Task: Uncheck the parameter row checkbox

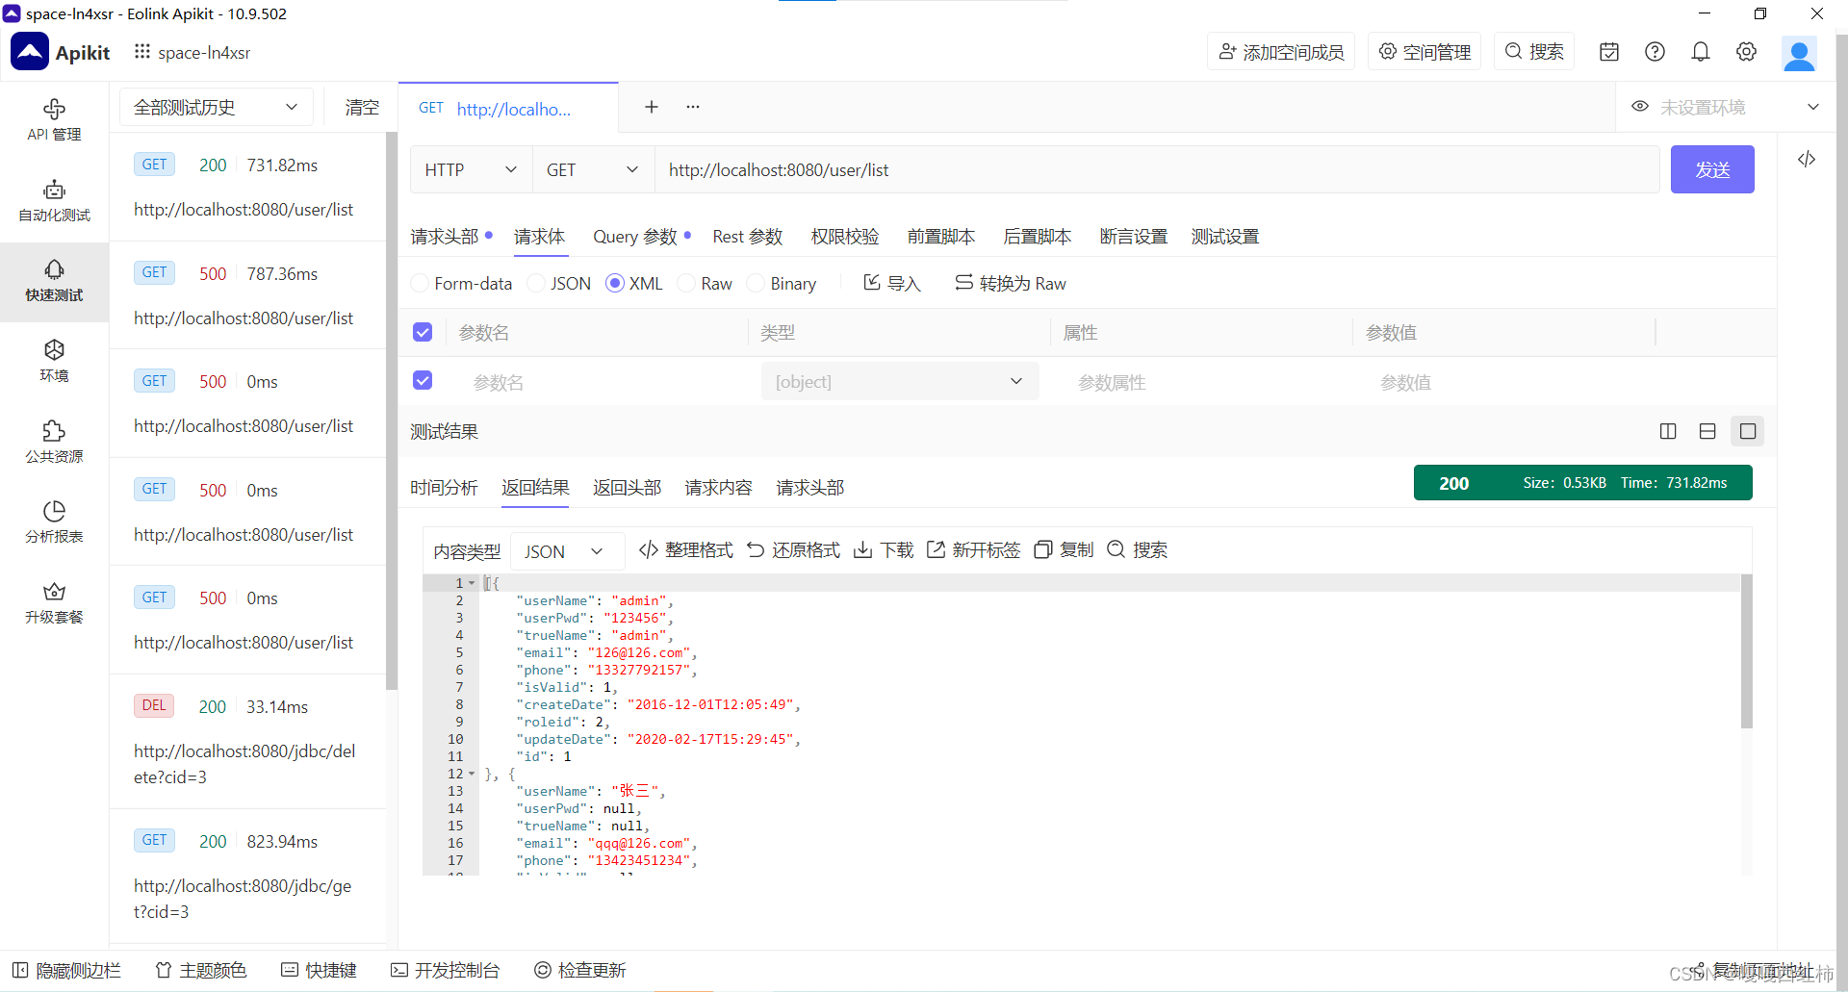Action: [x=422, y=380]
